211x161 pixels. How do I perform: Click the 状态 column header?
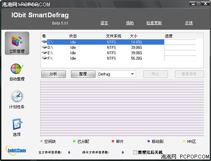(x=73, y=36)
